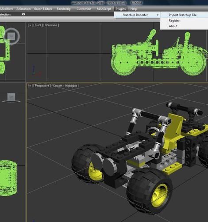Open the Perspective view label menu
The image size is (208, 222).
[x=42, y=86]
